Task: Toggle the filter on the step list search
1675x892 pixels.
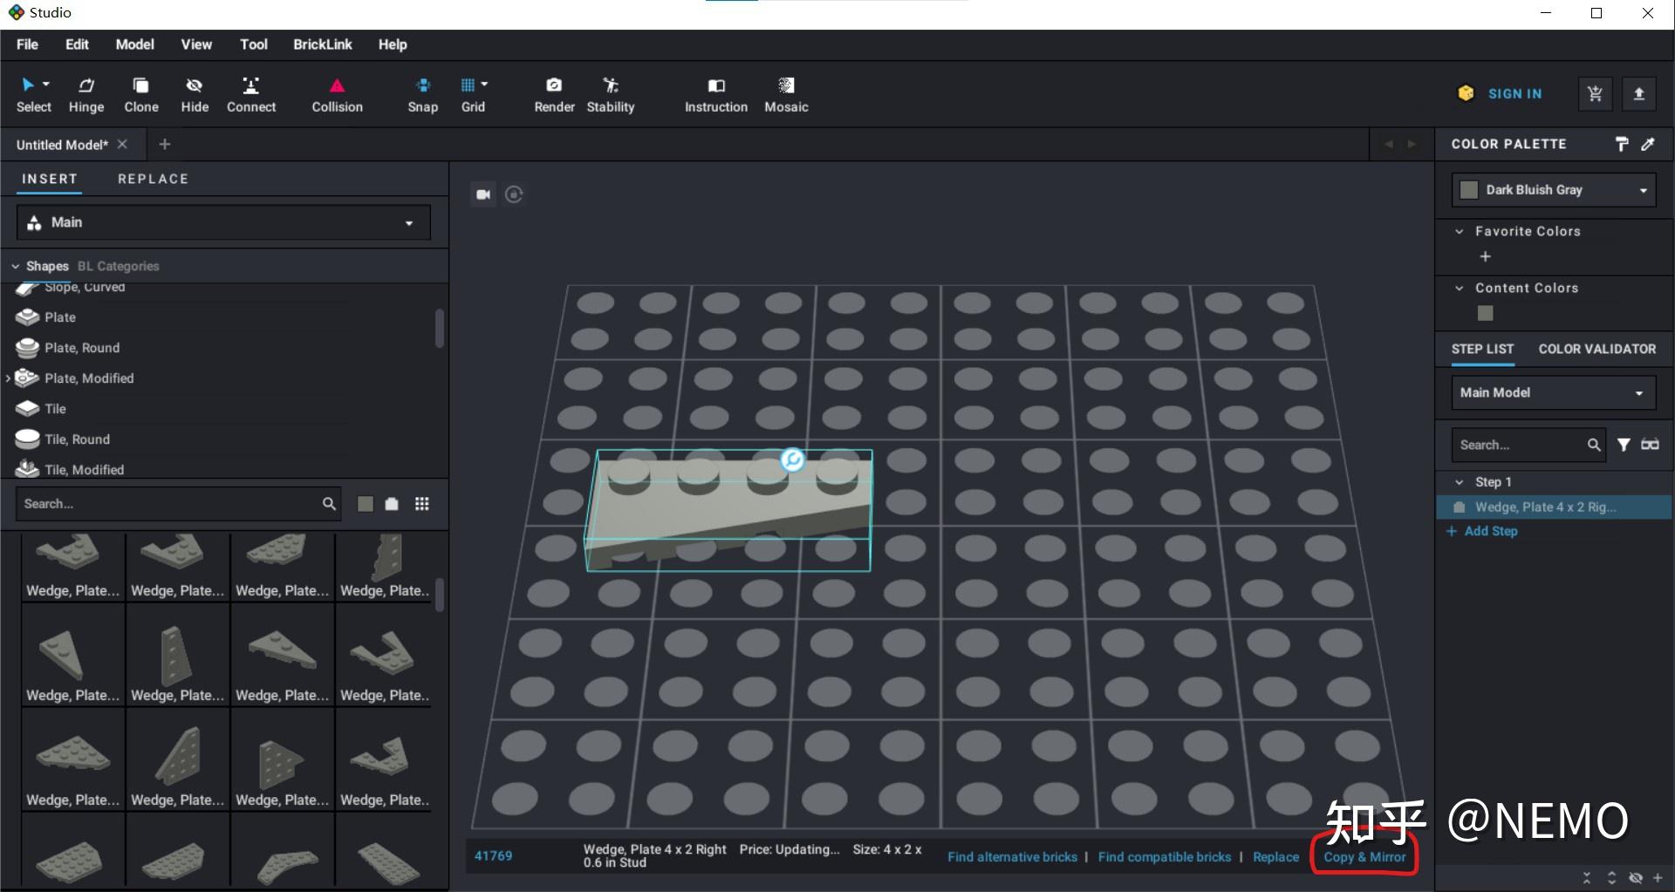Action: point(1624,445)
